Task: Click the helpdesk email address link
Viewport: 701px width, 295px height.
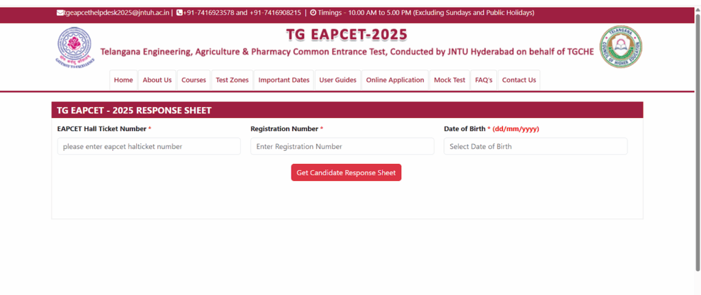Action: pos(116,13)
